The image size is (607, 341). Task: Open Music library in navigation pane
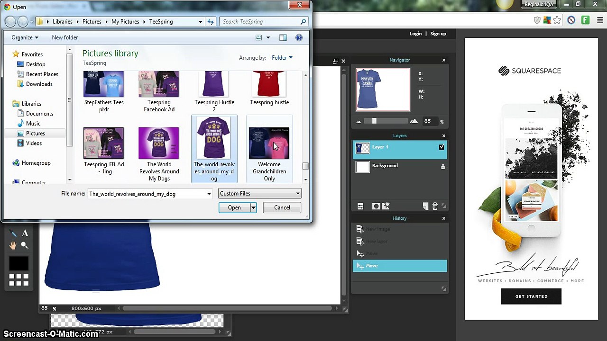pos(33,124)
